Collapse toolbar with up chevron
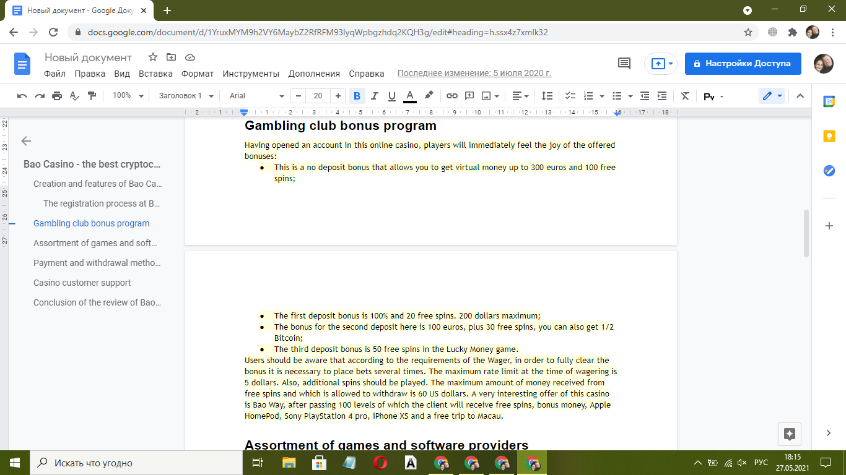The width and height of the screenshot is (846, 475). [x=800, y=96]
